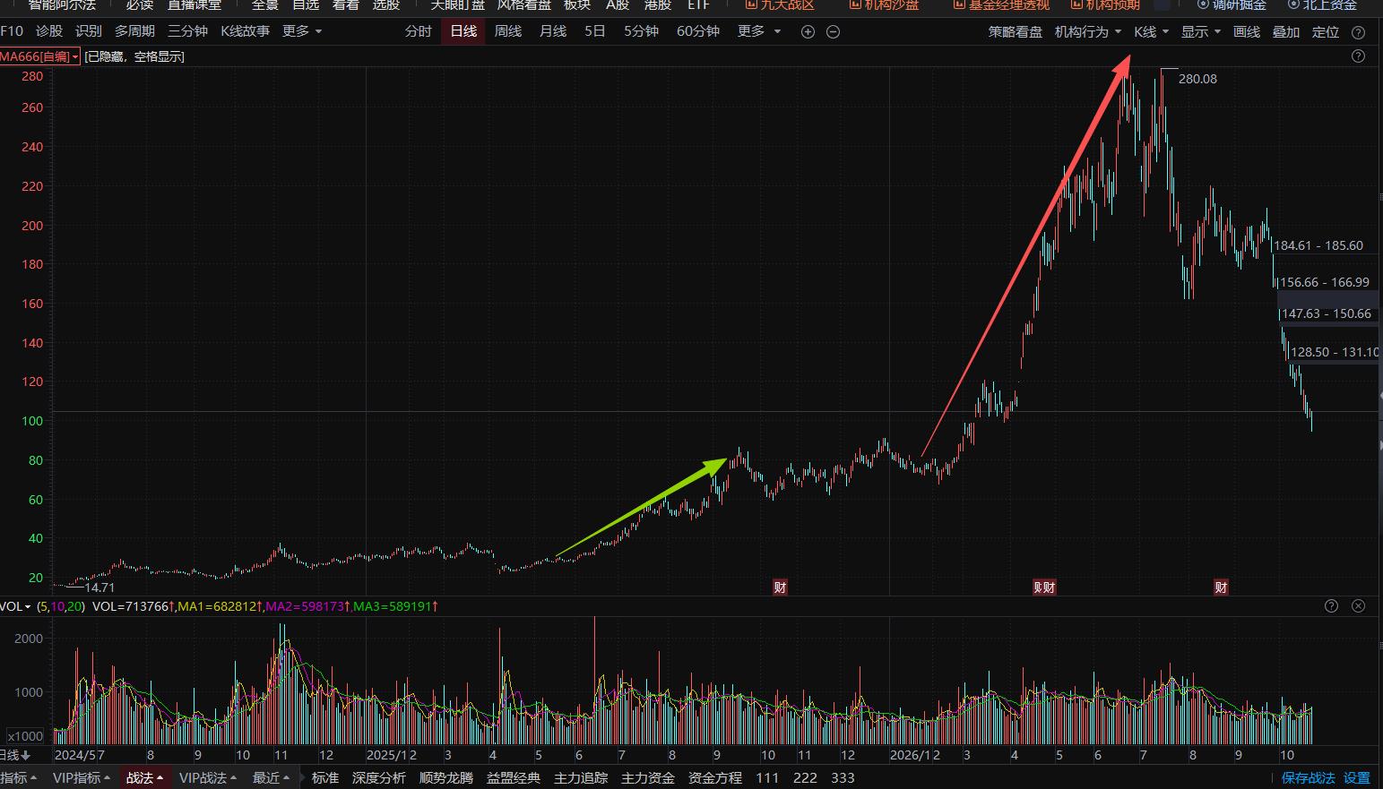Screen dimensions: 1383x789
Task: Open the K线故事 feature
Action: [245, 31]
